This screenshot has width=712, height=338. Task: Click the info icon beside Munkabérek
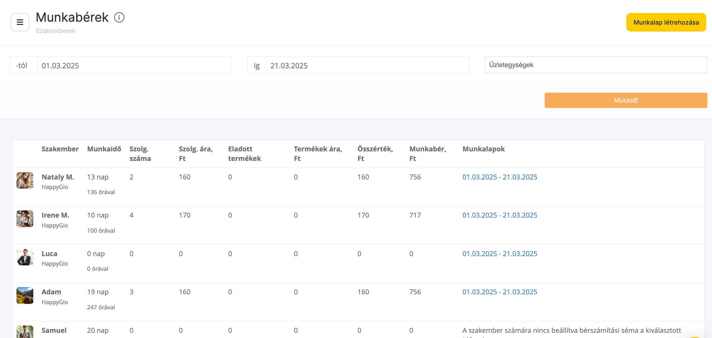(x=119, y=17)
